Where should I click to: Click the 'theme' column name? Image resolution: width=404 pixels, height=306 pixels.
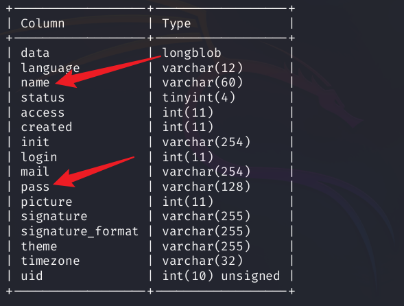[x=39, y=246]
